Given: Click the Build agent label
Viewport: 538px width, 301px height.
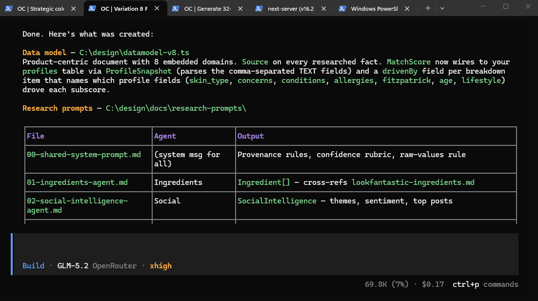Looking at the screenshot, I should [x=33, y=266].
